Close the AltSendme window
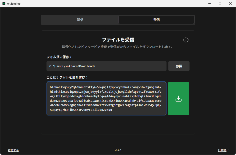The image size is (236, 155). 230,3
